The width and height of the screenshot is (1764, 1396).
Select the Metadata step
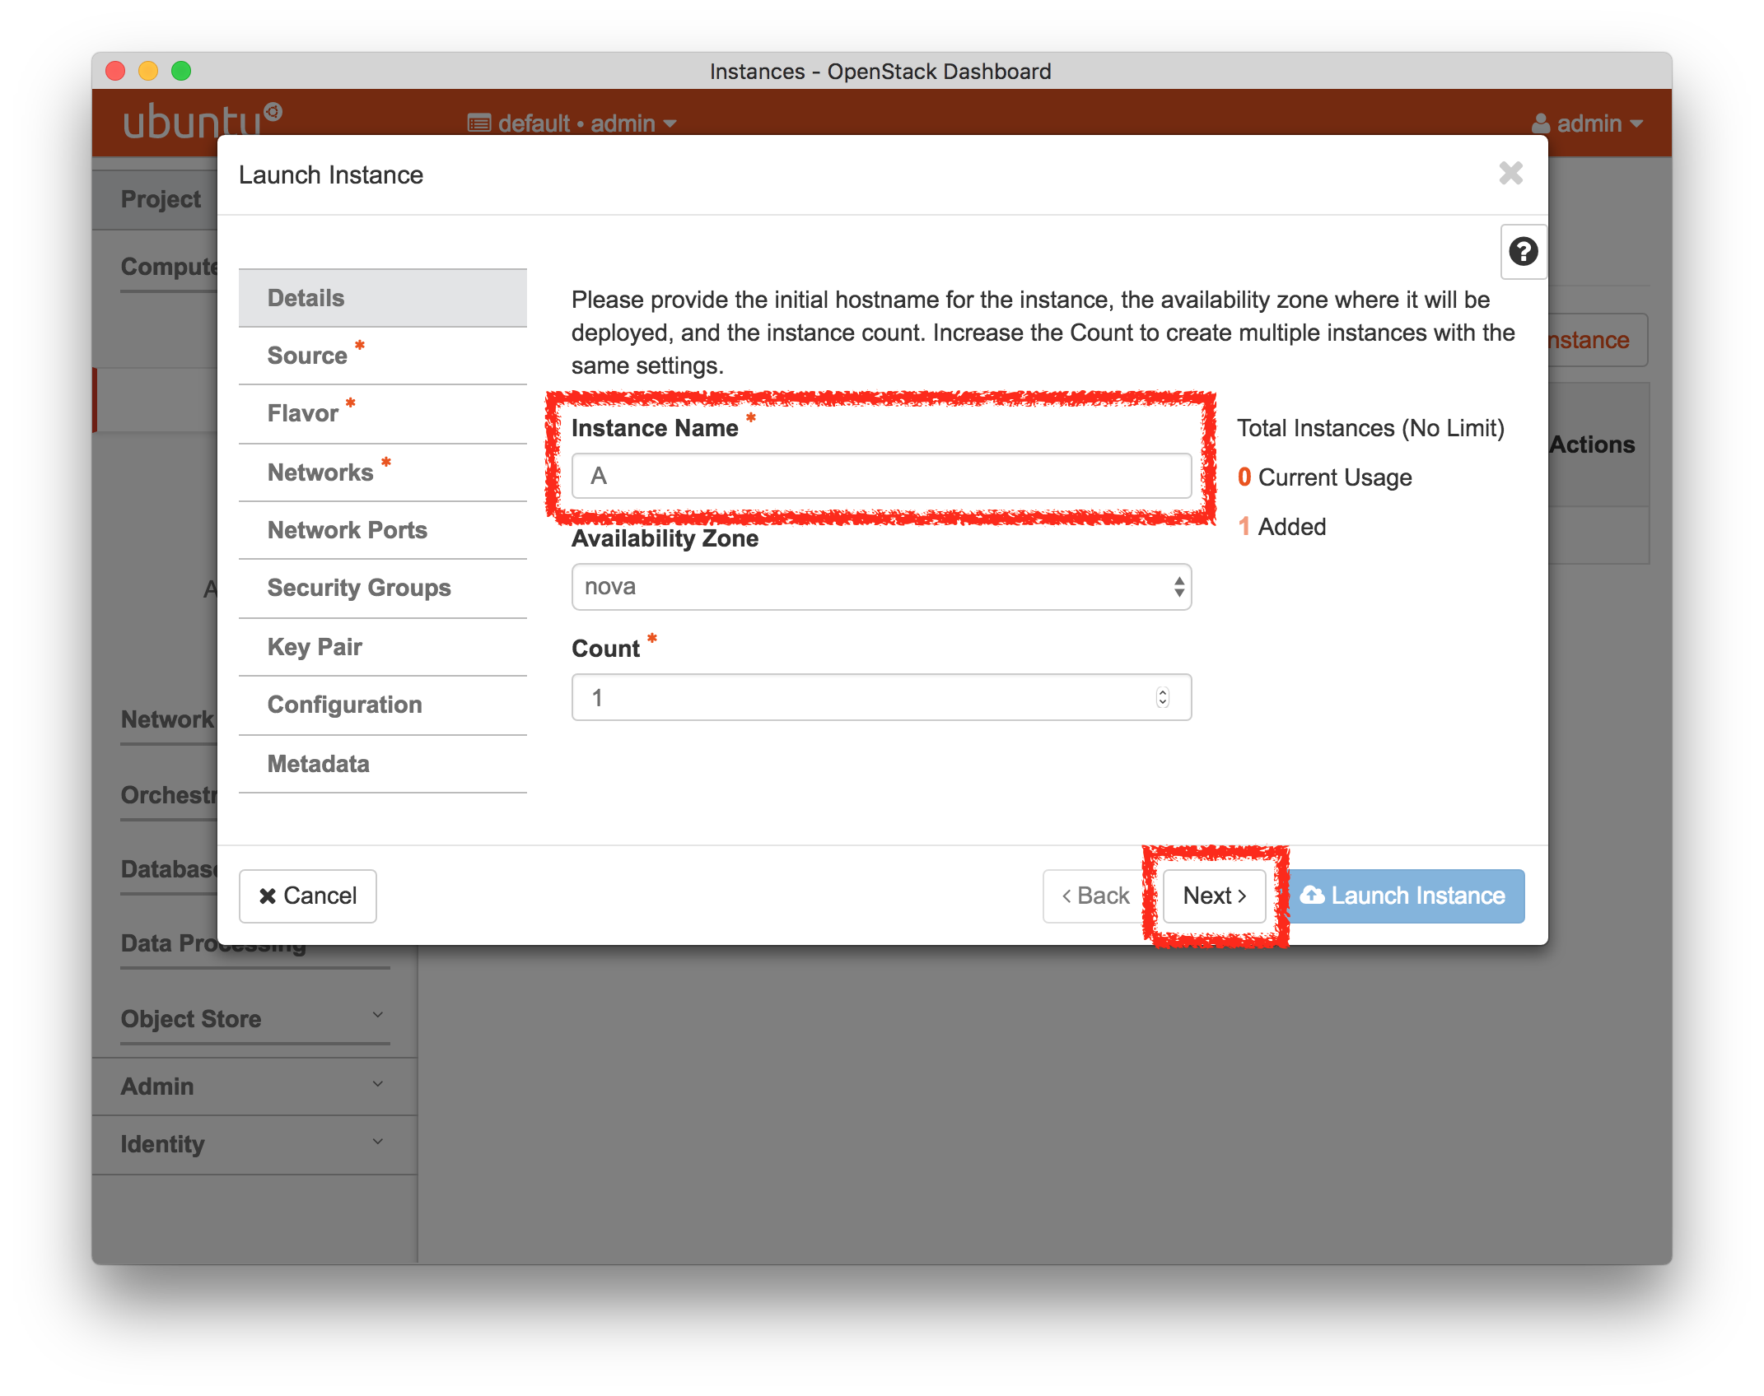click(383, 764)
